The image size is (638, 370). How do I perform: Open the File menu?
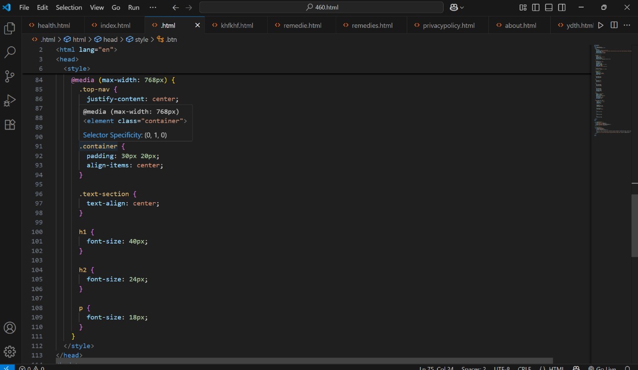[24, 7]
